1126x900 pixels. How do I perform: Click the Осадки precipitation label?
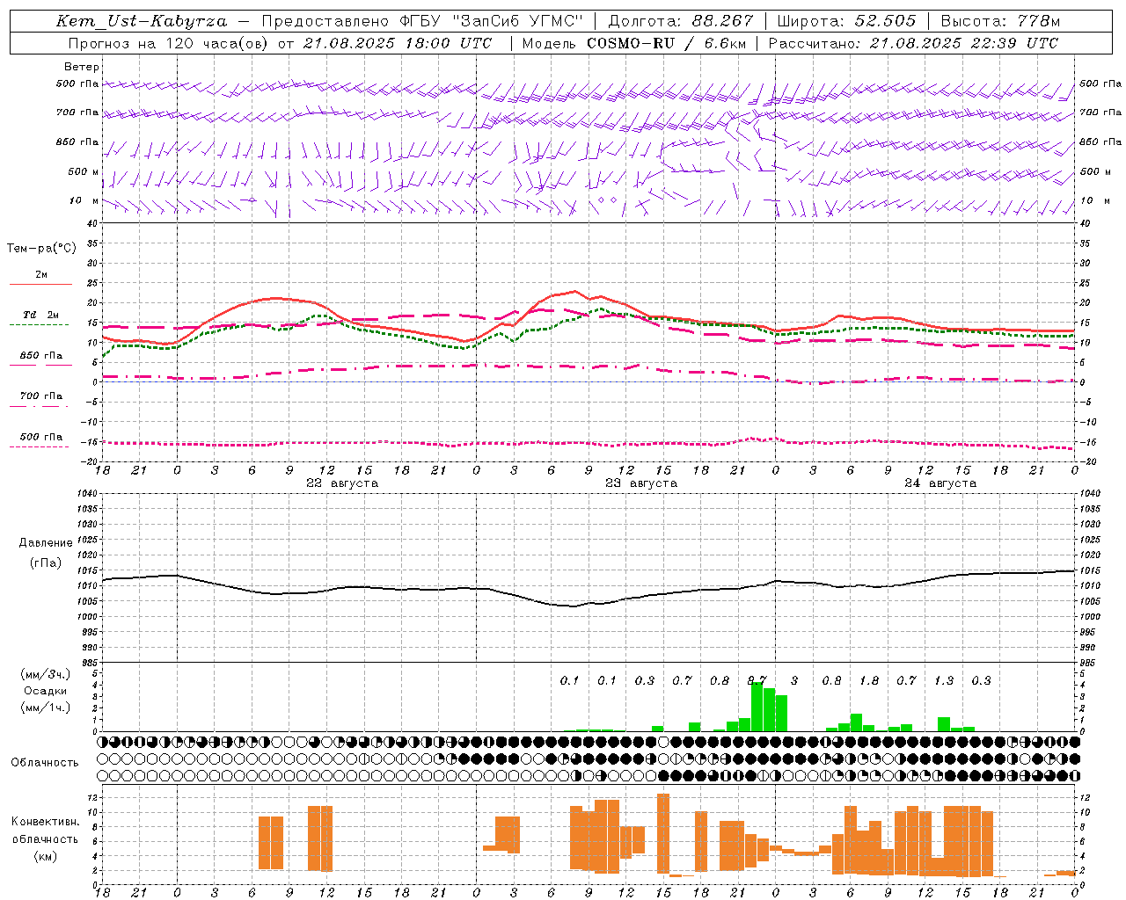(x=46, y=692)
